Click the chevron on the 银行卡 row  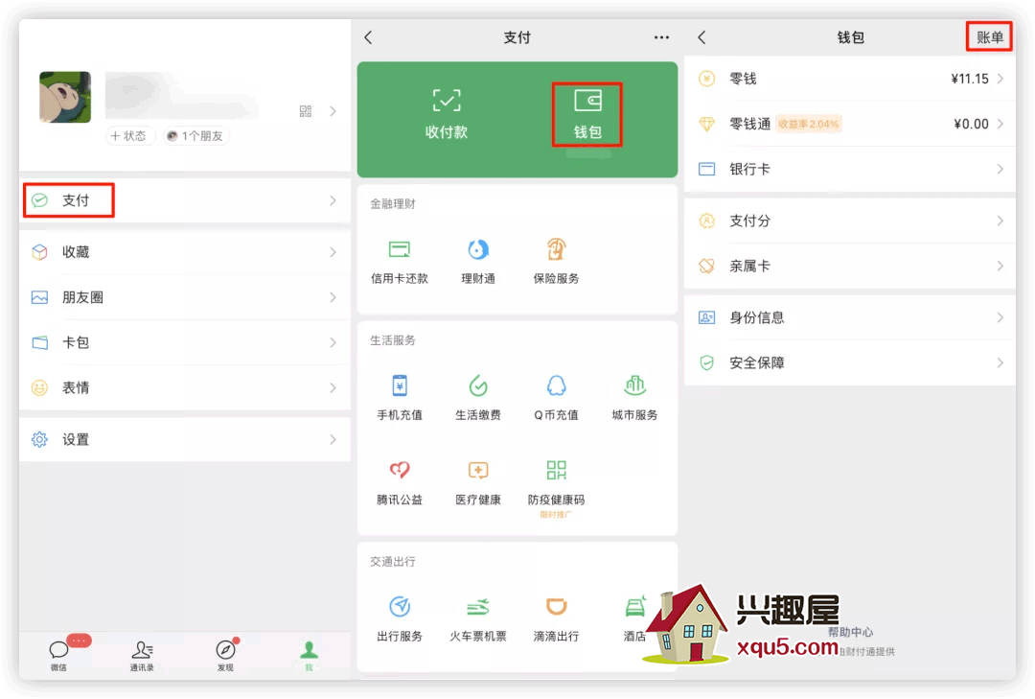(1000, 169)
